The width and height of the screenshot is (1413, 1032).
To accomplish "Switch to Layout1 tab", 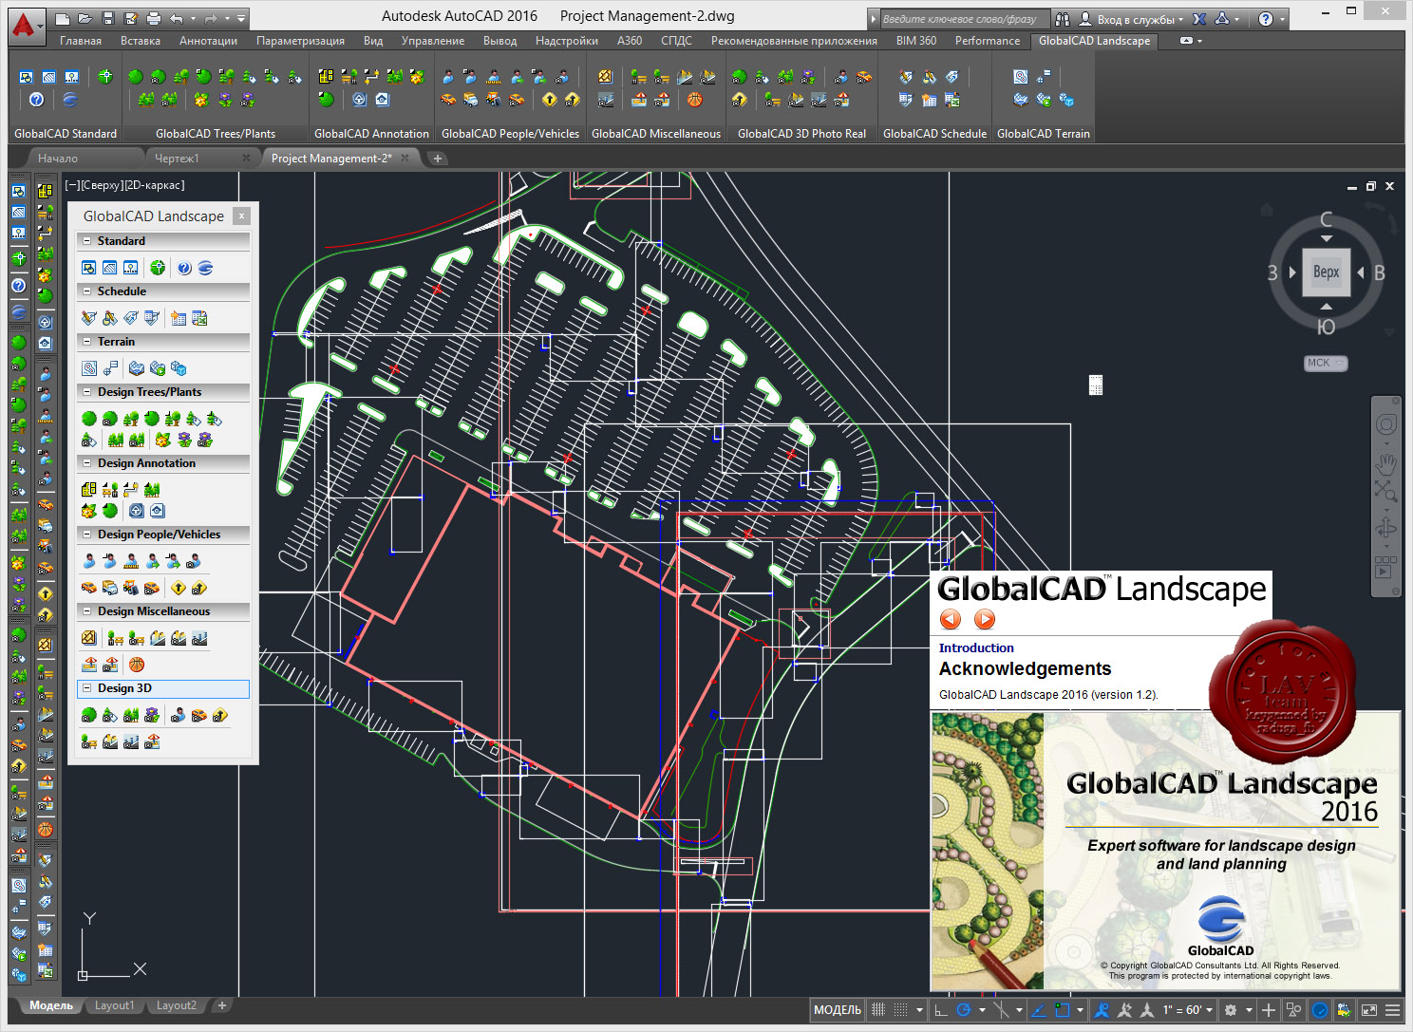I will (114, 1005).
